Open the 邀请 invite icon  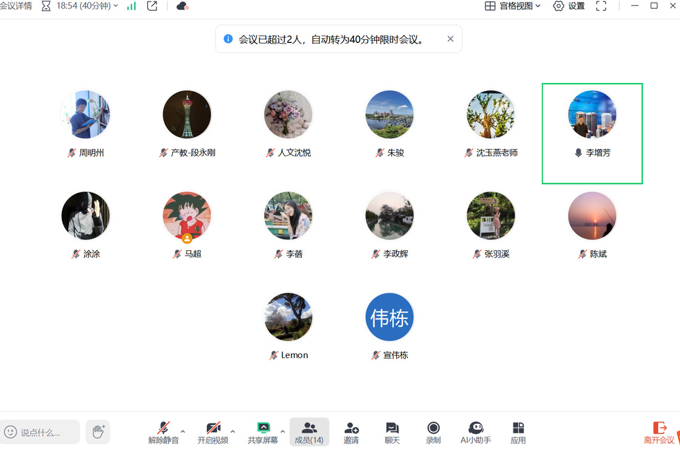[x=351, y=433]
